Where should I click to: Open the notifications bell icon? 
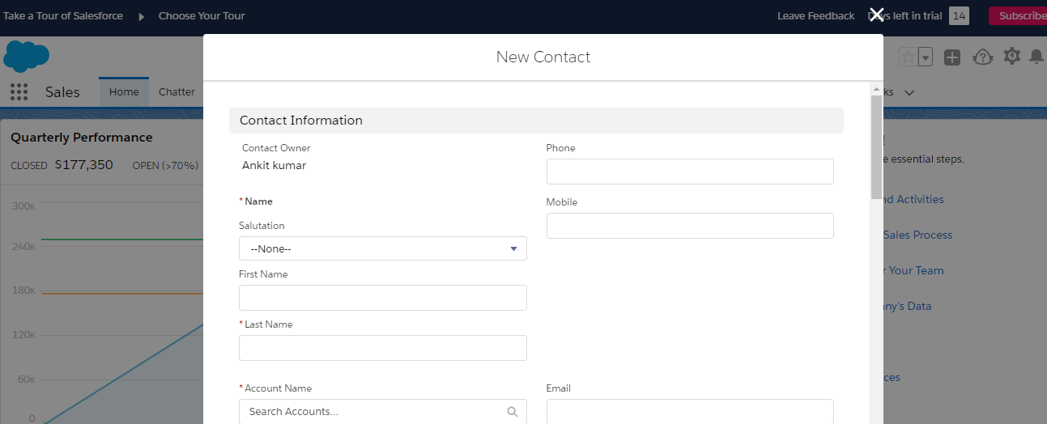click(x=1036, y=57)
